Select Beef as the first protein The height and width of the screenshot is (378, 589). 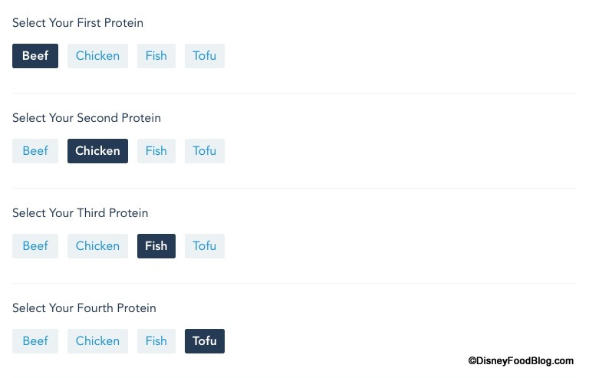click(x=35, y=56)
